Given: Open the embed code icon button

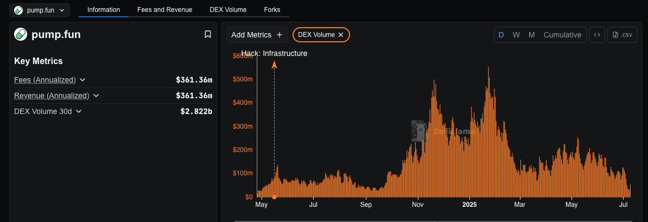Looking at the screenshot, I should click(x=597, y=35).
